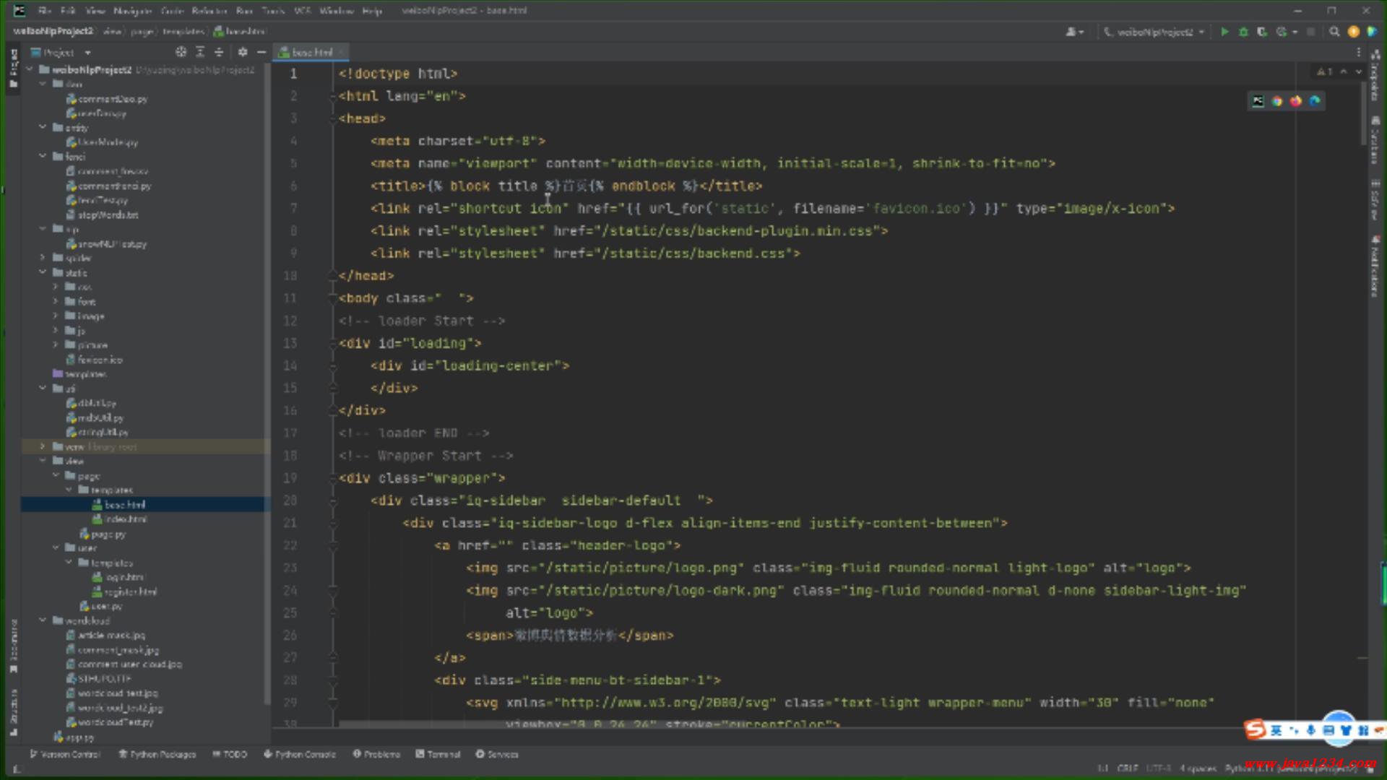Open index.html in the project tree
Image resolution: width=1387 pixels, height=780 pixels.
pos(126,519)
